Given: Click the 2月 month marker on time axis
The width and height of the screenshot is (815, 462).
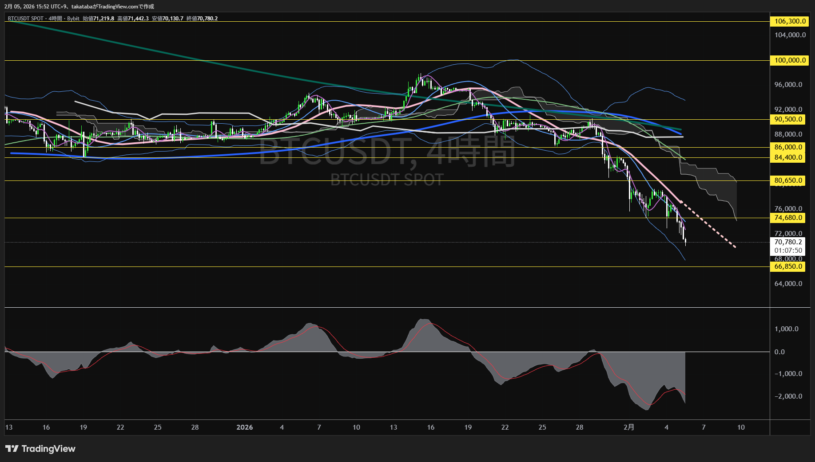Looking at the screenshot, I should coord(629,427).
